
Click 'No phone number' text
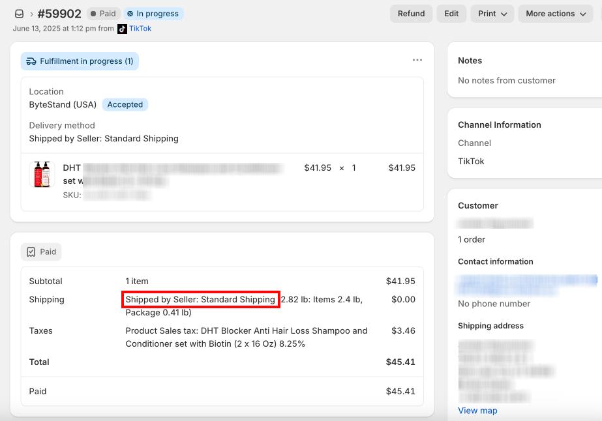494,304
